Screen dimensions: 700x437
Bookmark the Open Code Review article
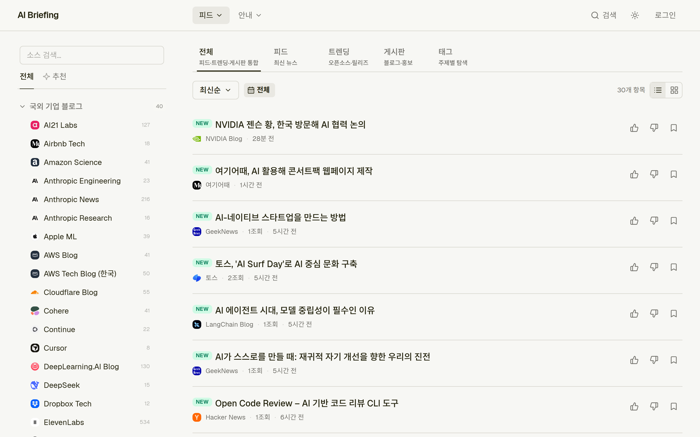674,407
